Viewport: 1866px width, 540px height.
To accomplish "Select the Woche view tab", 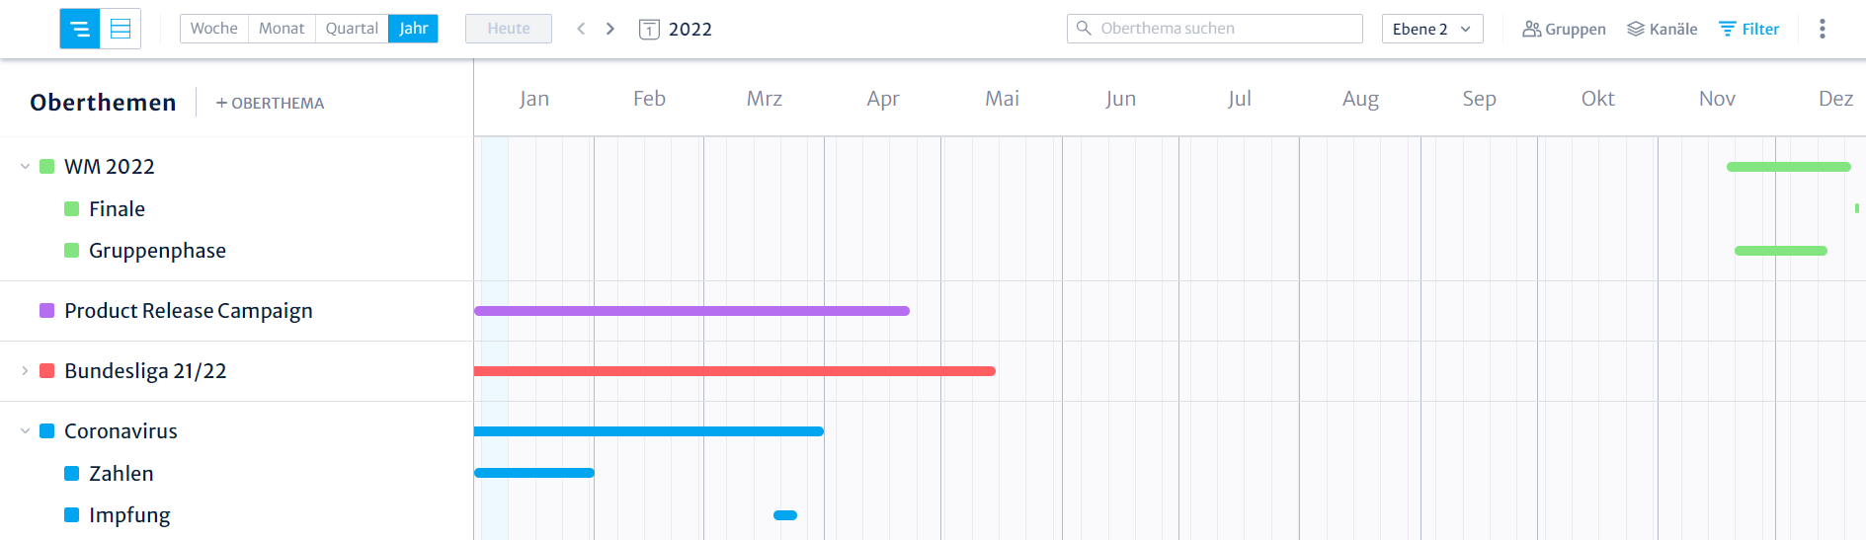I will tap(214, 29).
